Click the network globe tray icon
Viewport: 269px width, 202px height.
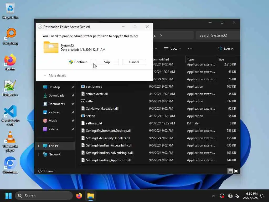(x=230, y=196)
